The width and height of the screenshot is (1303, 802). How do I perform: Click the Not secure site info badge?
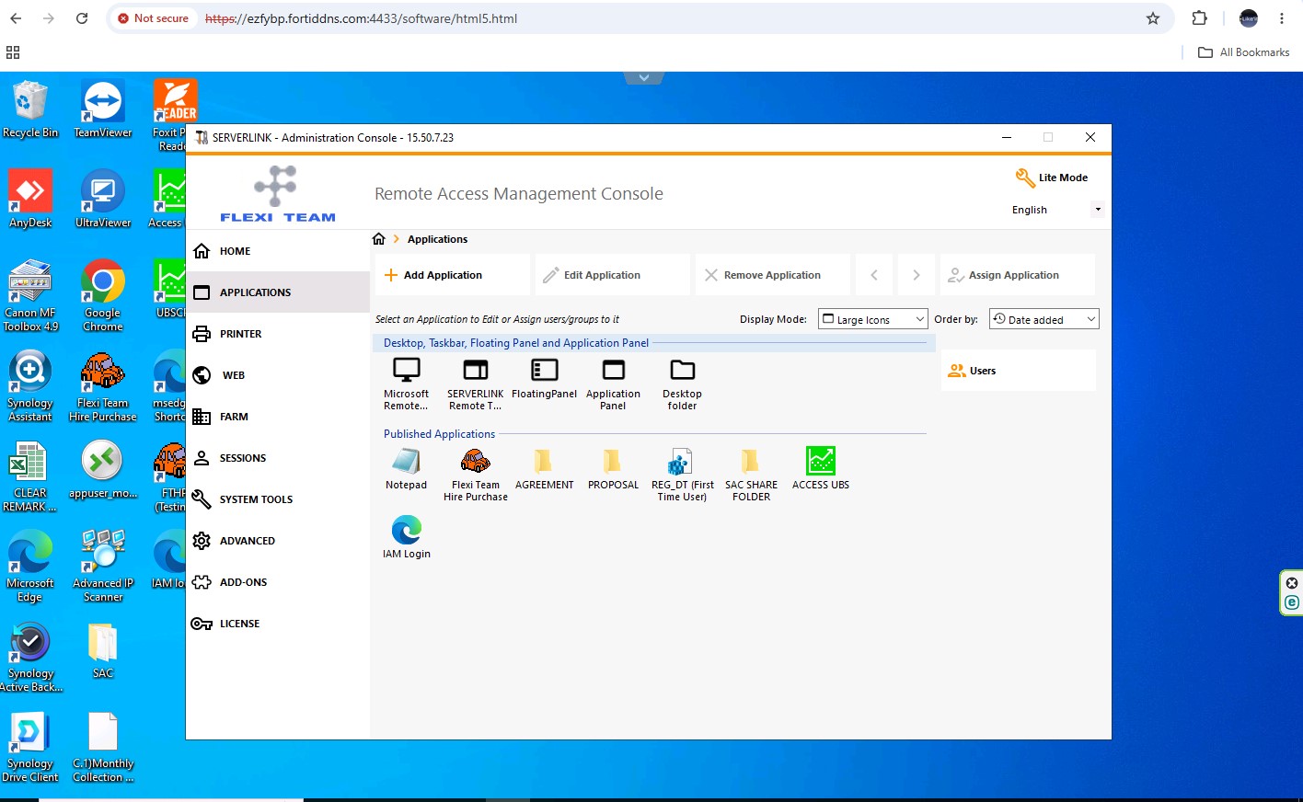(x=153, y=18)
